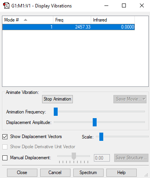
Task: Uncheck Show Displacement Vectors
Action: click(5, 137)
